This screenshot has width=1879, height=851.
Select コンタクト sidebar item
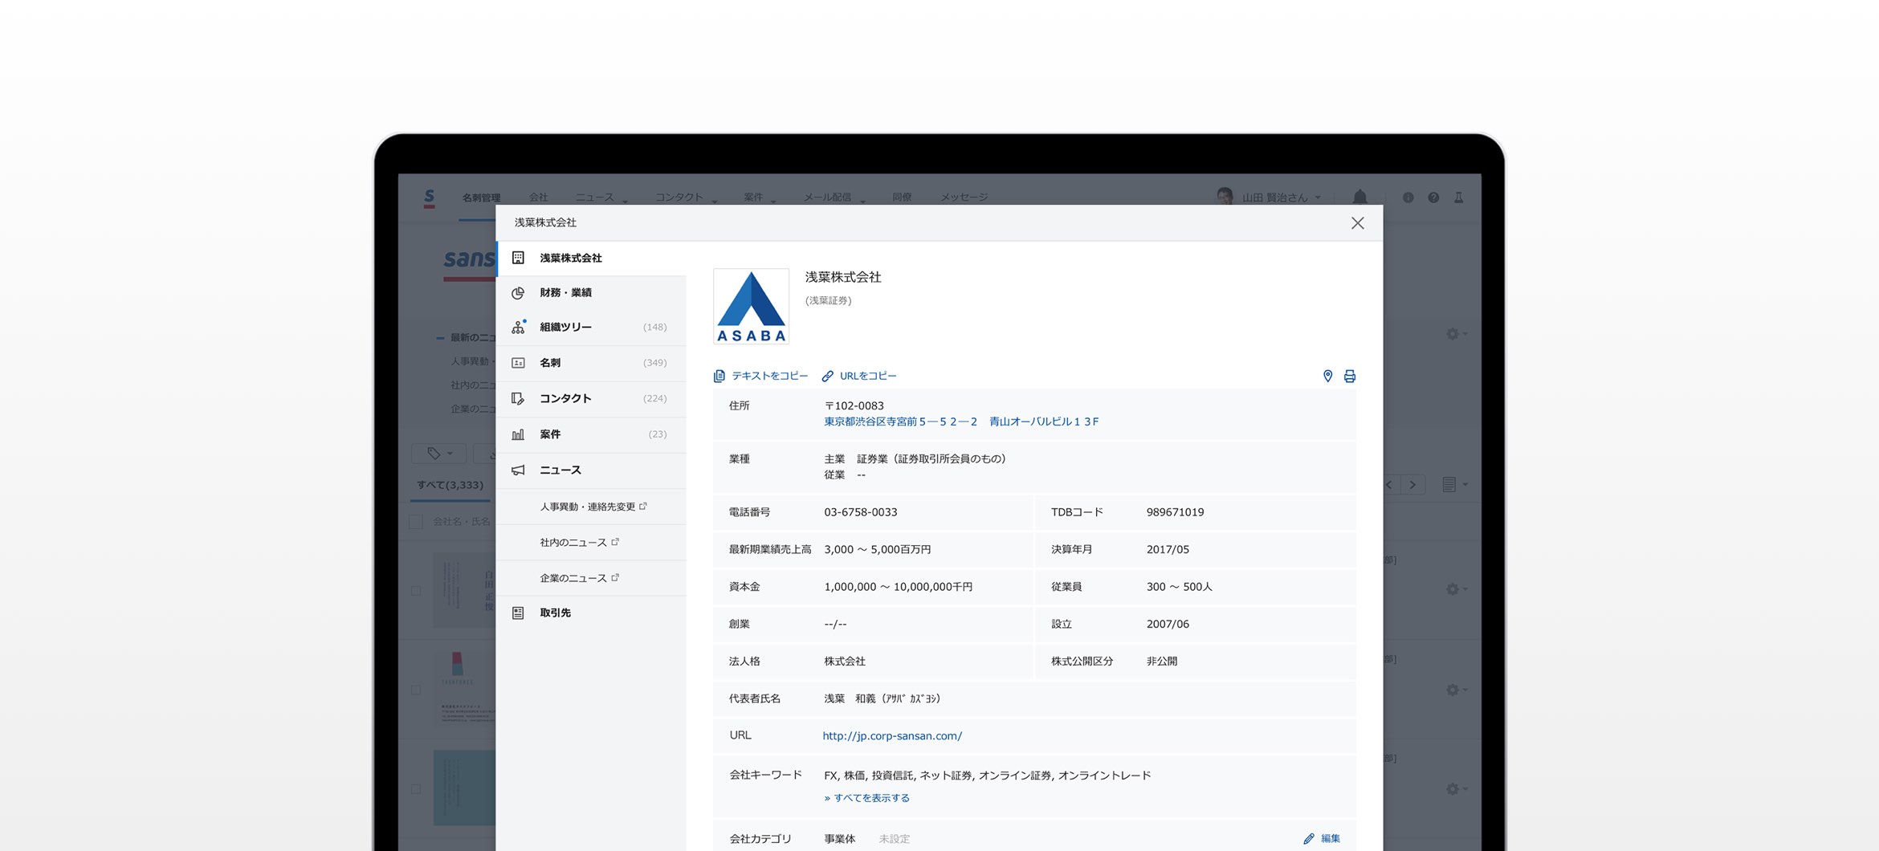591,398
